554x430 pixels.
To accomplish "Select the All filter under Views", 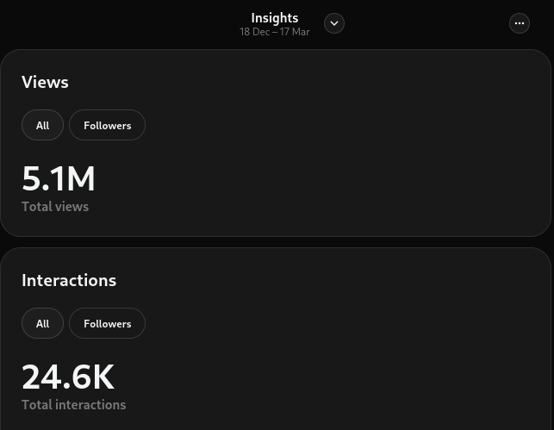I will click(42, 125).
